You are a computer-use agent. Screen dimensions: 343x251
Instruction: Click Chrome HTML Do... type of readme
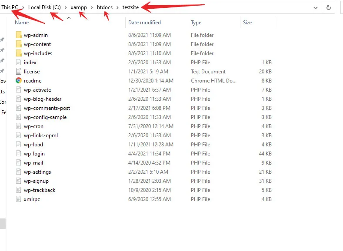(x=213, y=81)
